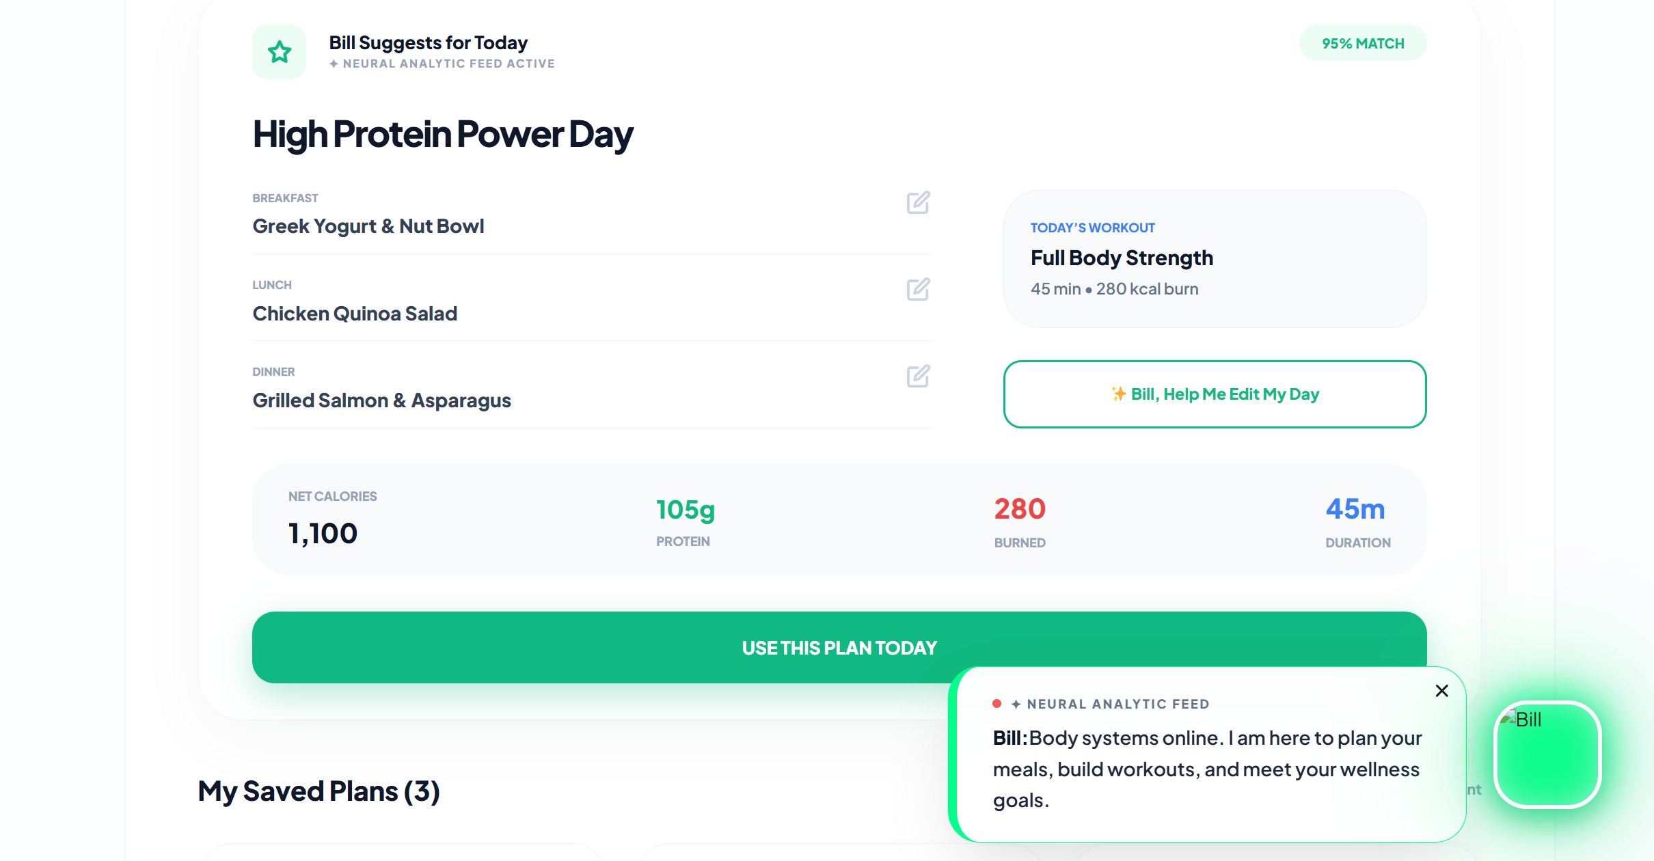Viewport: 1654px width, 861px height.
Task: Open the Full Body Strength workout card
Action: pyautogui.click(x=1215, y=259)
